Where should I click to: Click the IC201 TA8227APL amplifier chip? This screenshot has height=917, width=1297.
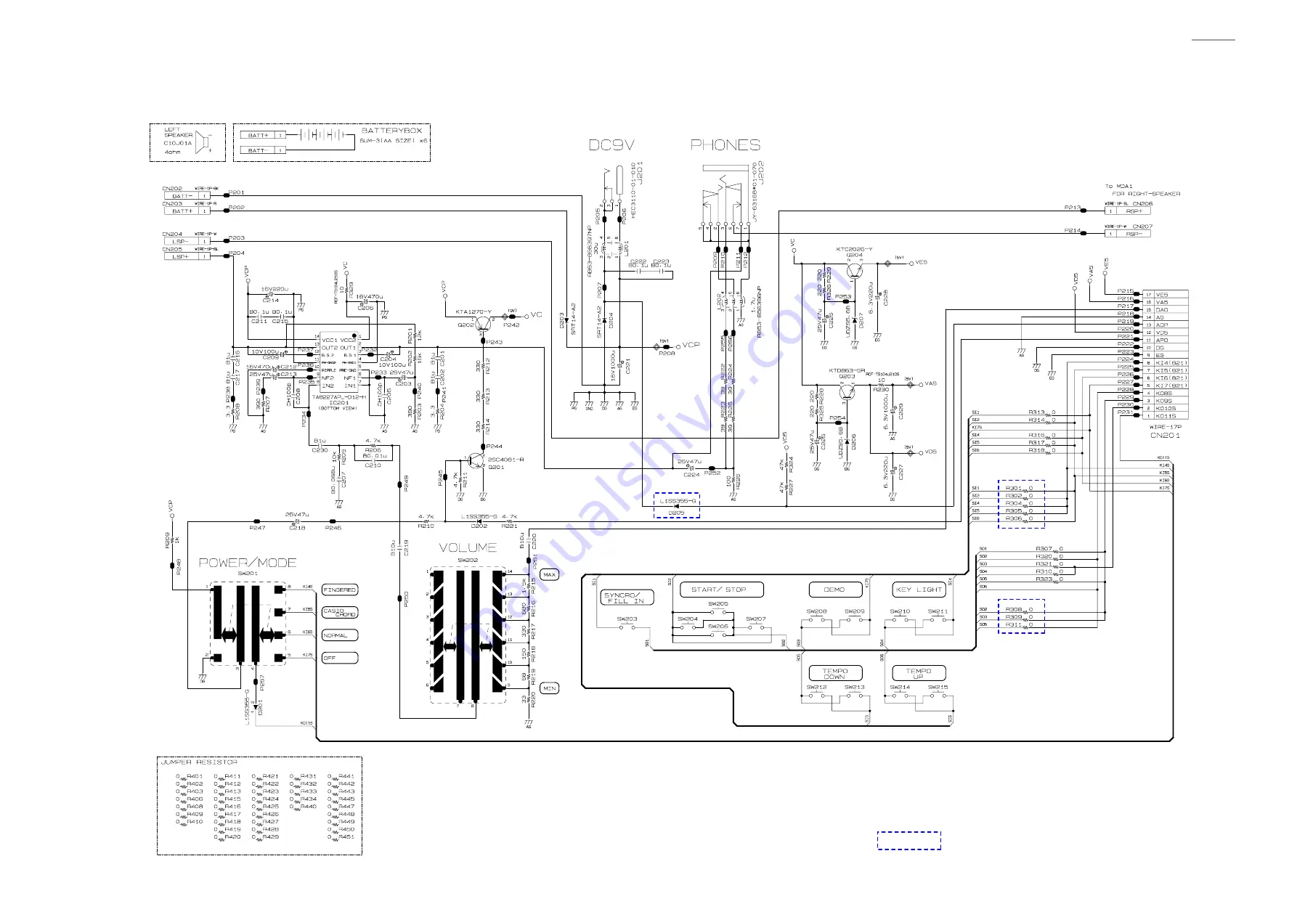(x=339, y=364)
